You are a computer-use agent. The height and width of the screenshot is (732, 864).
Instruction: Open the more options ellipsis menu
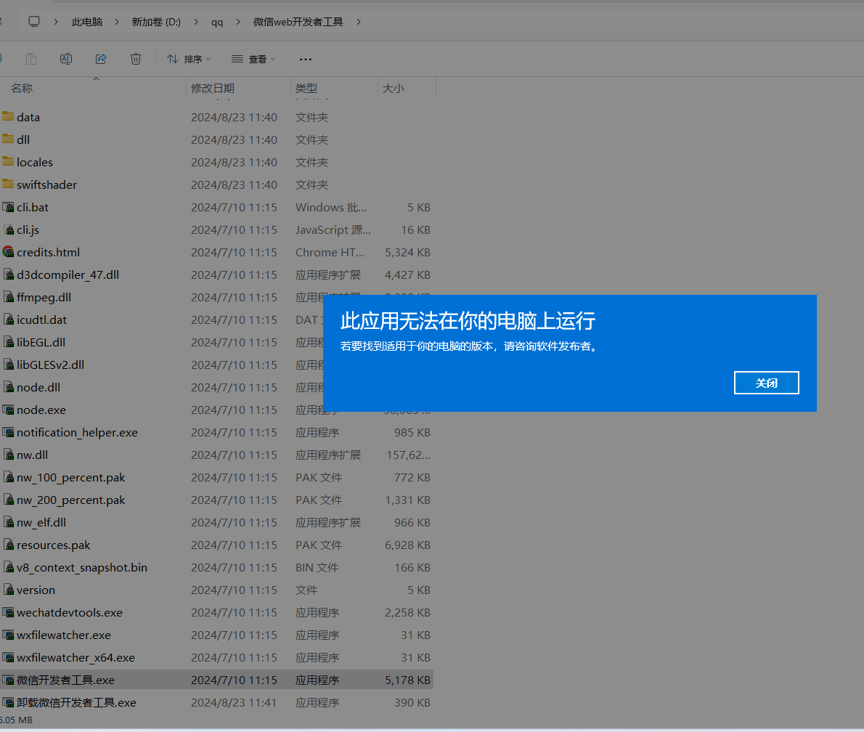point(305,59)
